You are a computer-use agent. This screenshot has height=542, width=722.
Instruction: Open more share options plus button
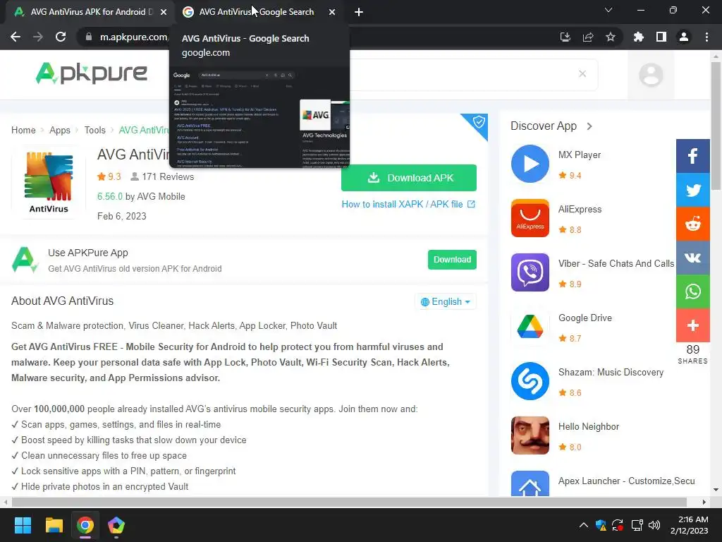693,325
